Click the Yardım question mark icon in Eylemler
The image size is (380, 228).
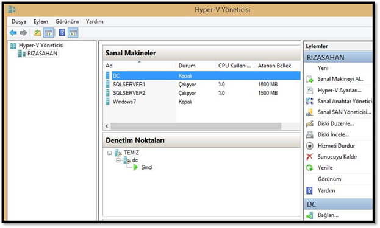tap(309, 190)
